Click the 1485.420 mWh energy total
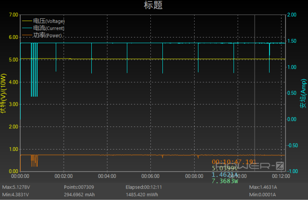The image size is (308, 200). pyautogui.click(x=142, y=195)
